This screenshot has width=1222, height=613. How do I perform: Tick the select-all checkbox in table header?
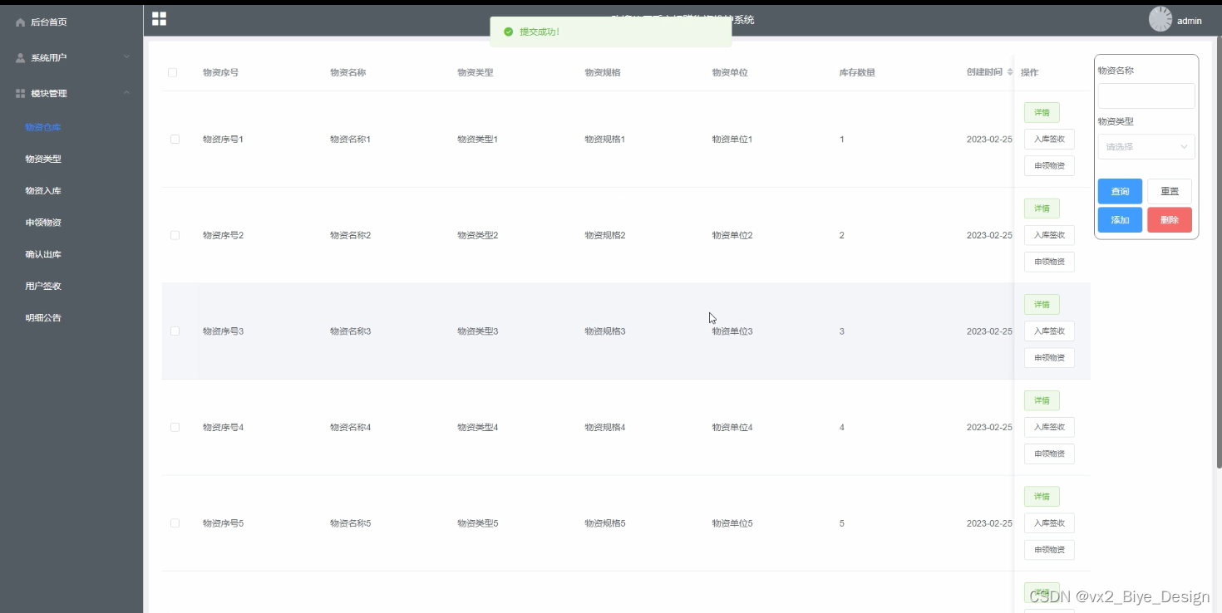coord(173,72)
